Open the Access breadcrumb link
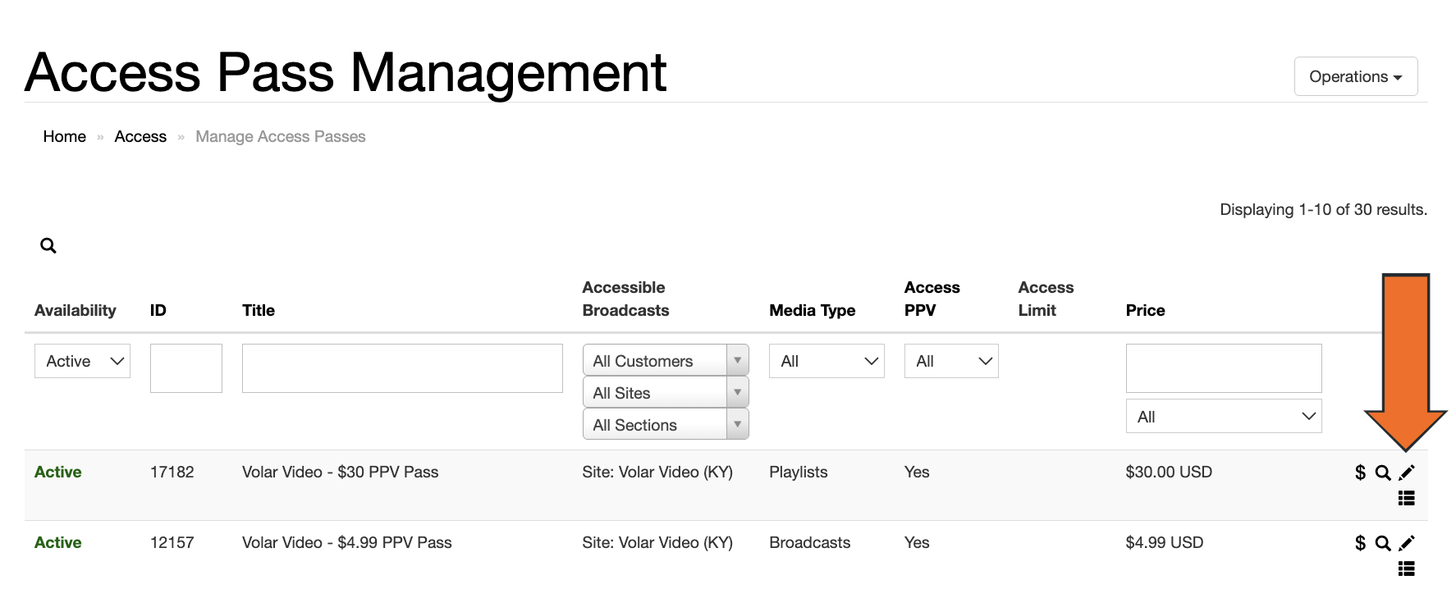The height and width of the screenshot is (589, 1456). click(140, 136)
